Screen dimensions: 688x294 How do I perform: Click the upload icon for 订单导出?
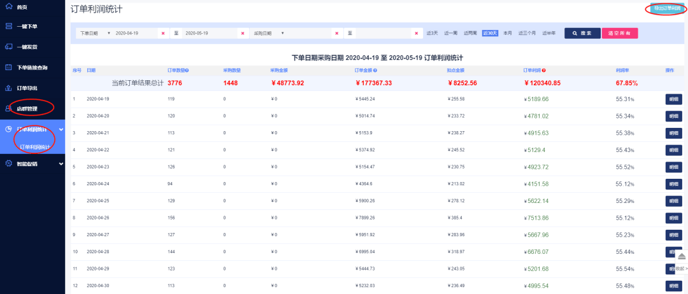click(8, 88)
